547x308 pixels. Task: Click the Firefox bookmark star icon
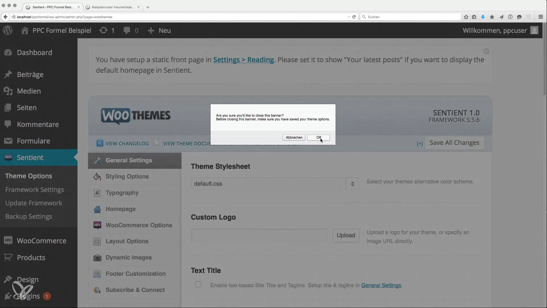(466, 17)
